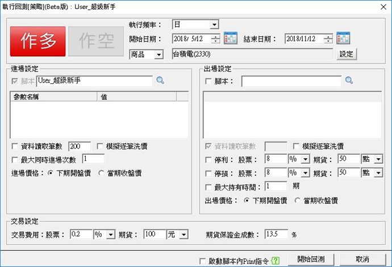The width and height of the screenshot is (392, 267).
Task: Click futures margin ratio field 13.5
Action: [276, 234]
